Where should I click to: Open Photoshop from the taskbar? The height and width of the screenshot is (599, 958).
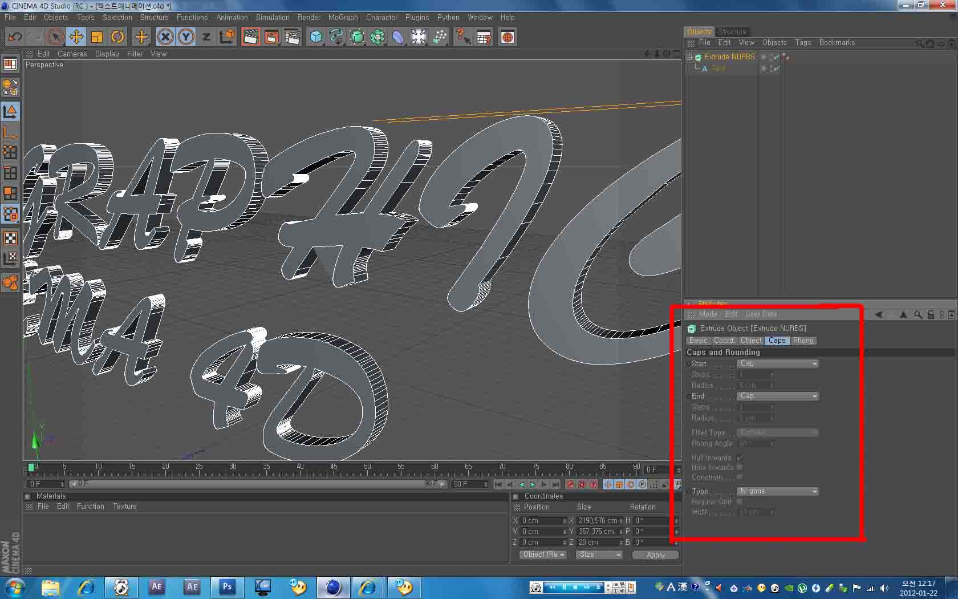[x=227, y=587]
